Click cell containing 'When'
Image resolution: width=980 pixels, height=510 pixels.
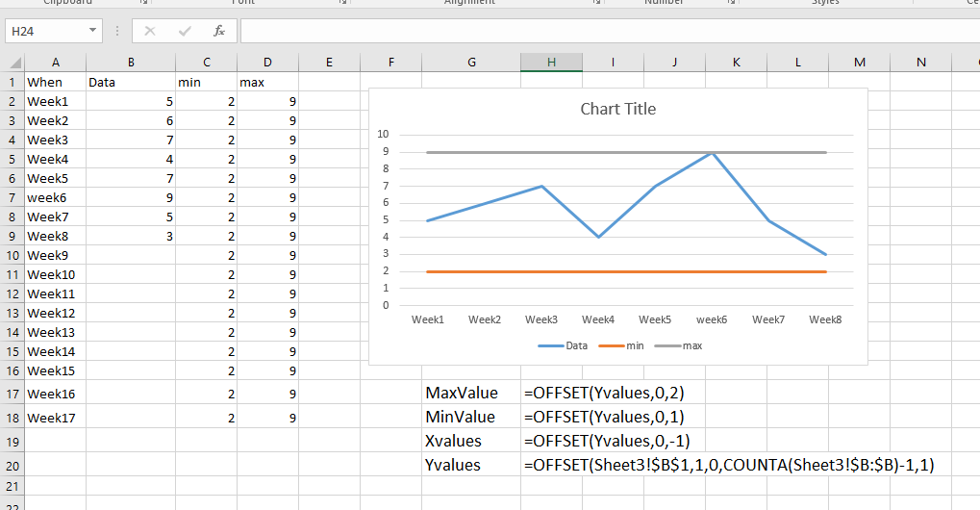click(55, 82)
